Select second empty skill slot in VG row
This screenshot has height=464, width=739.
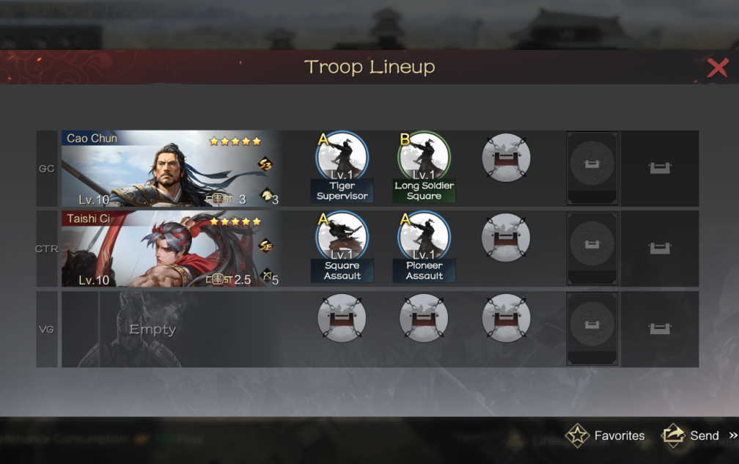tap(424, 318)
